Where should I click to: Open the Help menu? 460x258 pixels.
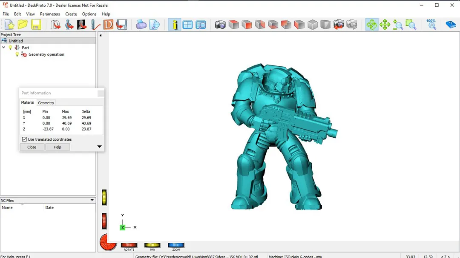click(x=106, y=14)
